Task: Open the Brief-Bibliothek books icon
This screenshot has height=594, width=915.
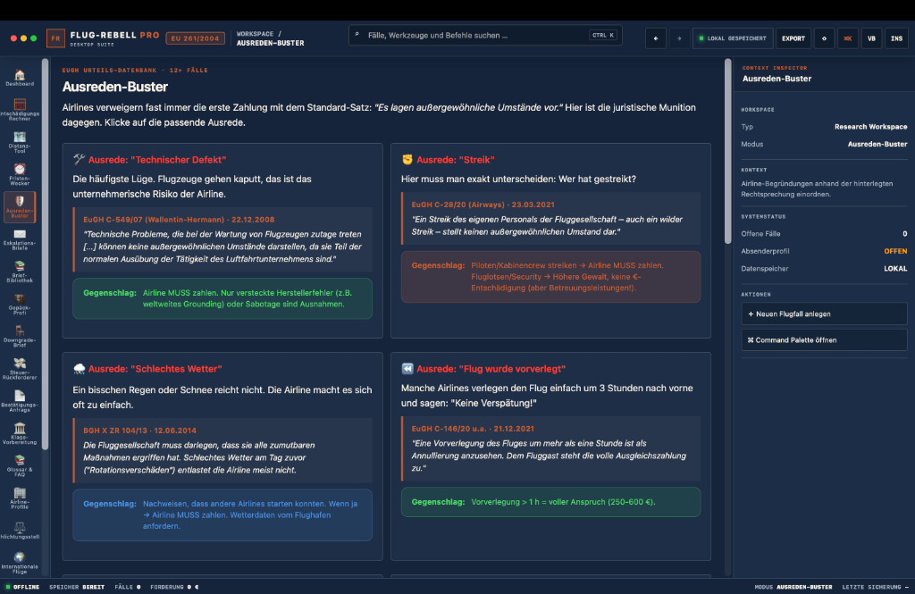Action: [20, 272]
